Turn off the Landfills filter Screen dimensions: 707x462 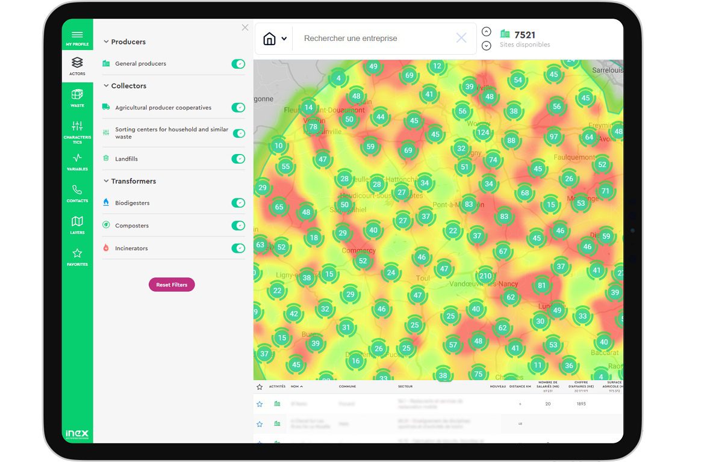tap(239, 158)
